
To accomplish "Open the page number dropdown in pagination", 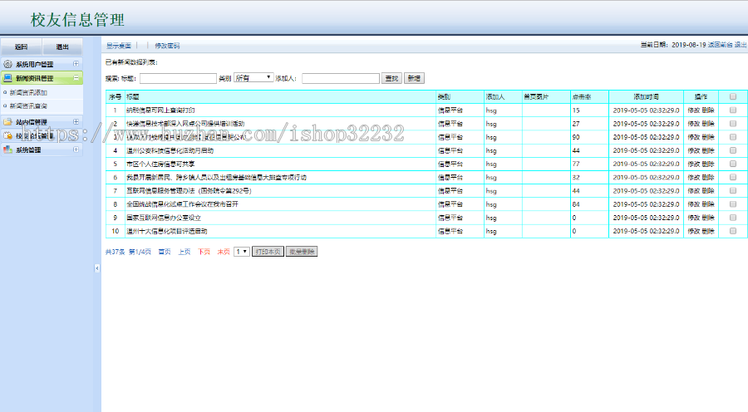I will coord(242,251).
